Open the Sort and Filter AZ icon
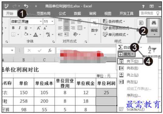This screenshot has width=163, height=114. point(152,50)
